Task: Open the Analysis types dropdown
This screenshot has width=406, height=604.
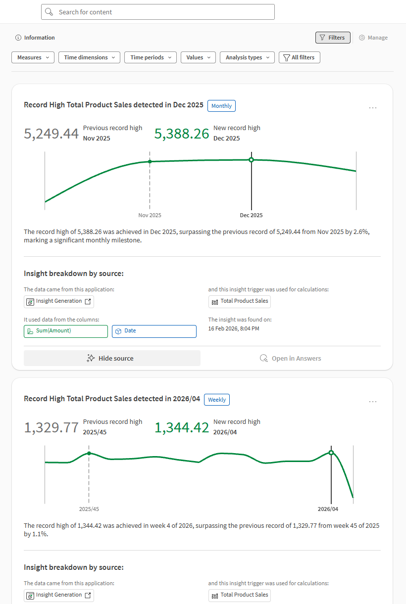Action: coord(247,57)
